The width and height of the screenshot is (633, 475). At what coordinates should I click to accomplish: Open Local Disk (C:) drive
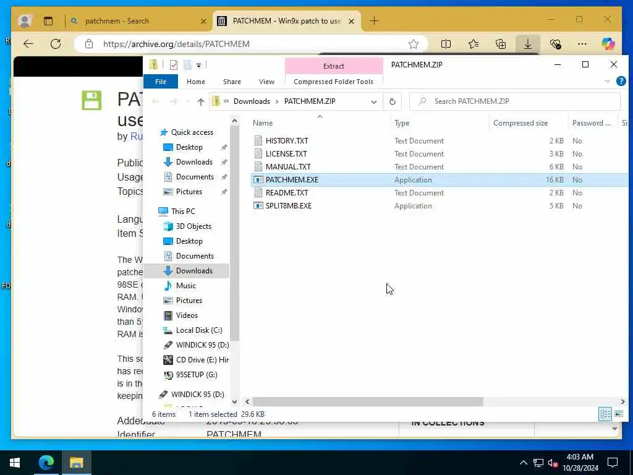click(x=198, y=330)
